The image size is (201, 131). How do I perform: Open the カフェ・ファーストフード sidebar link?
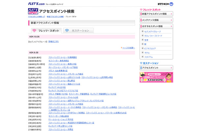(153, 36)
